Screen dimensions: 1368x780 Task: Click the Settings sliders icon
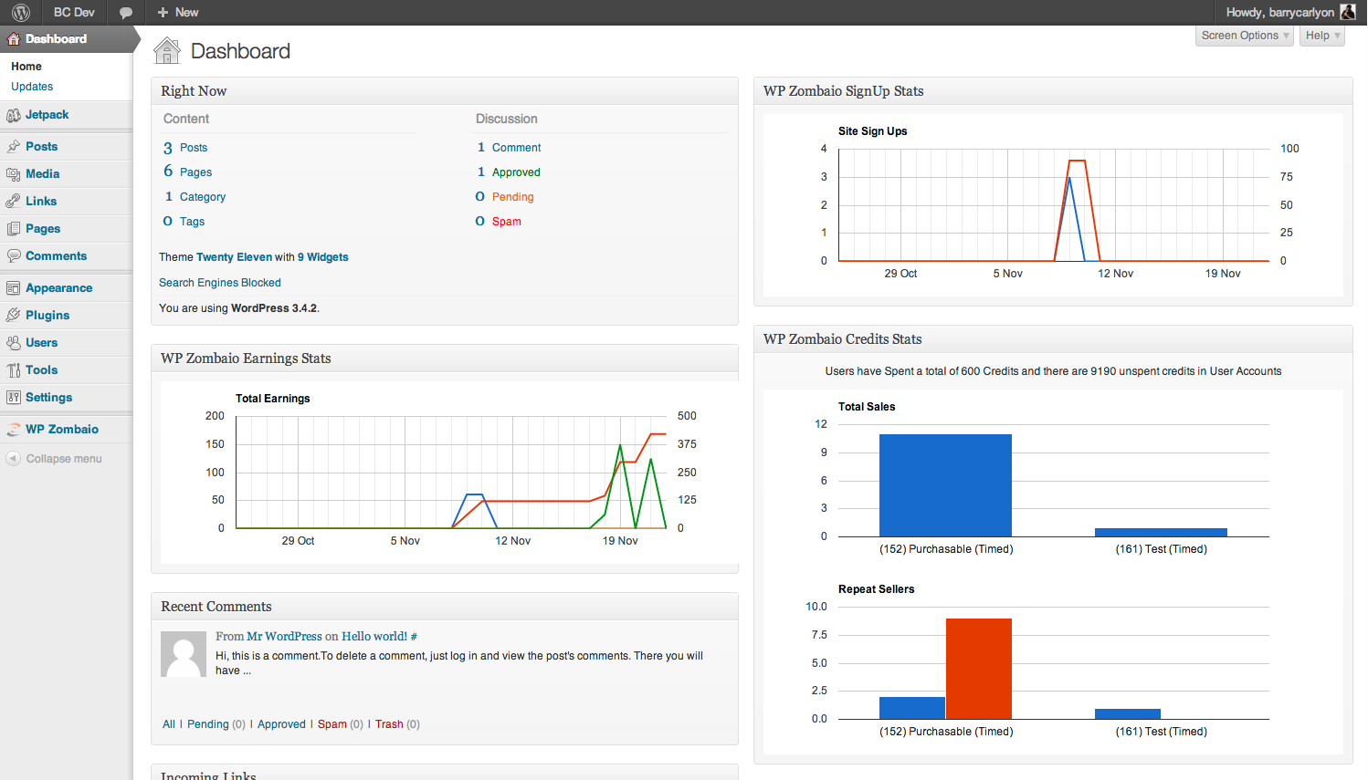coord(14,398)
